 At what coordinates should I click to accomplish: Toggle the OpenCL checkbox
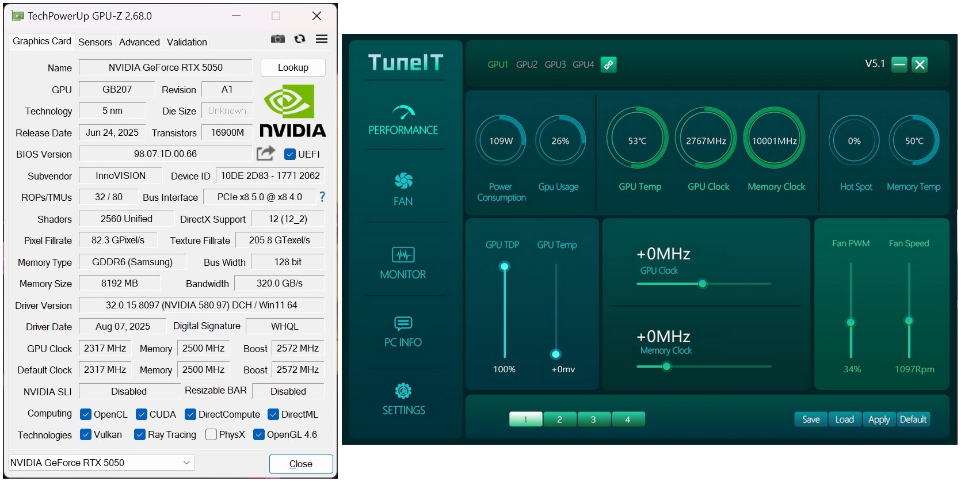[x=86, y=414]
